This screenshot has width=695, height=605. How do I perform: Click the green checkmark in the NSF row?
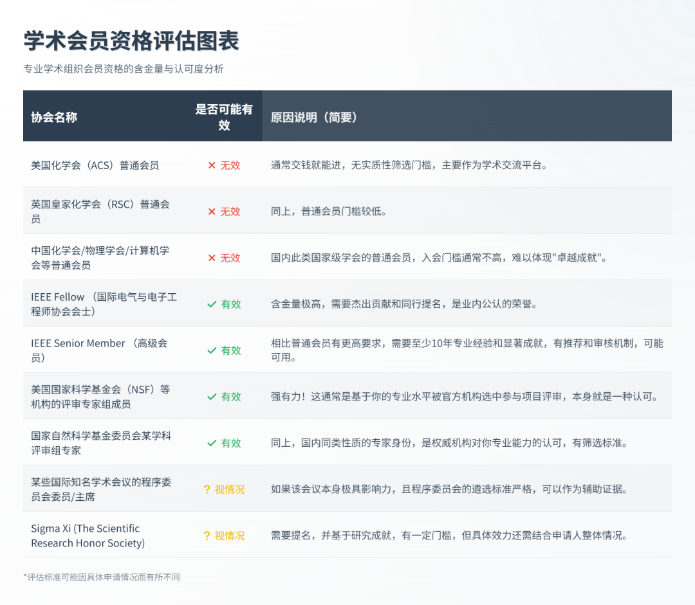tap(211, 397)
